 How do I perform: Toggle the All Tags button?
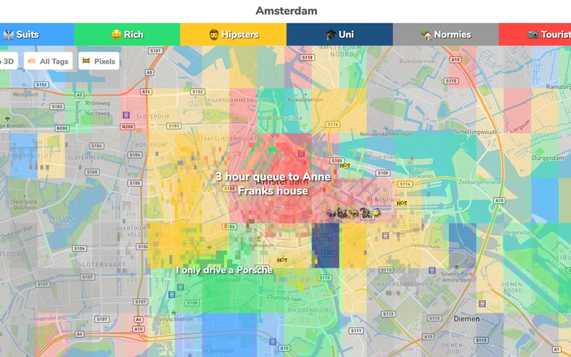point(49,61)
